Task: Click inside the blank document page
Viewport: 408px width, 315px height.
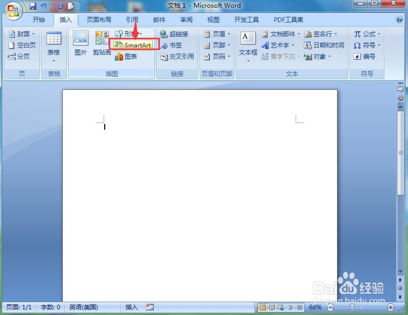Action: [x=200, y=195]
